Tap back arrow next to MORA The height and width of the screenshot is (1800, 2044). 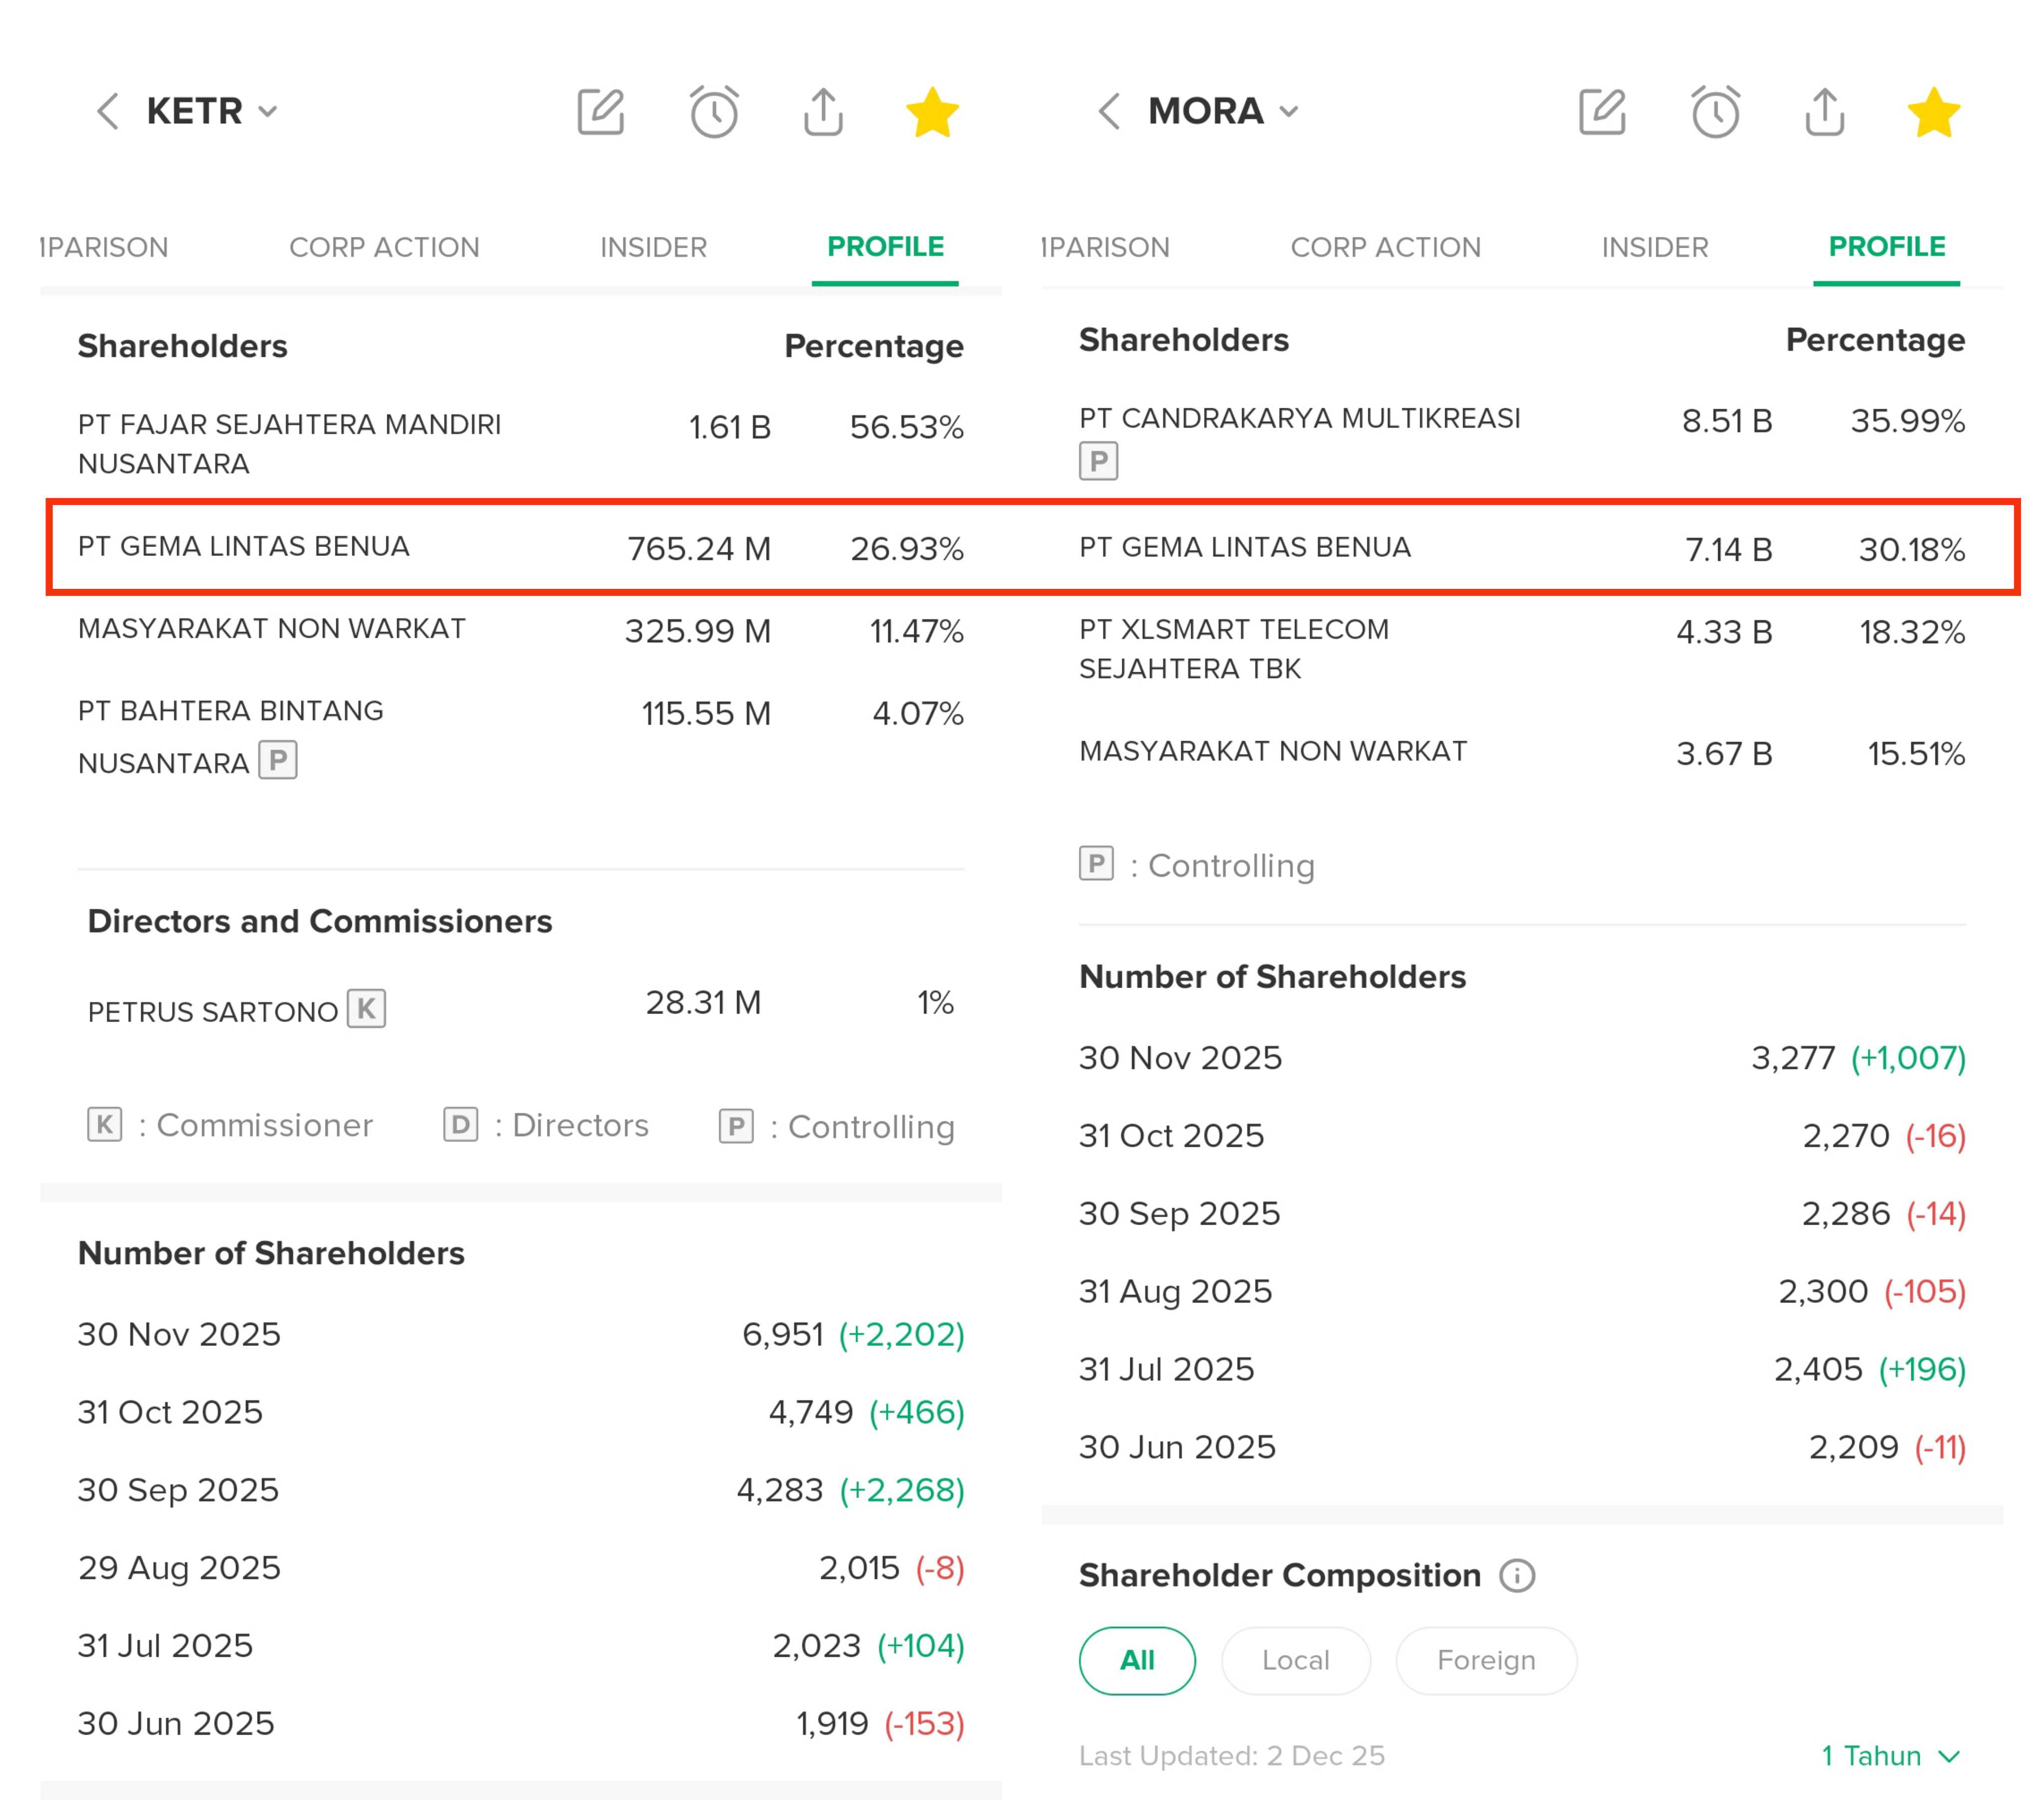coord(1109,111)
